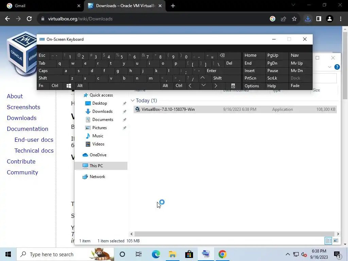Open the share page icon in address bar
This screenshot has height=261, width=348.
point(283,19)
